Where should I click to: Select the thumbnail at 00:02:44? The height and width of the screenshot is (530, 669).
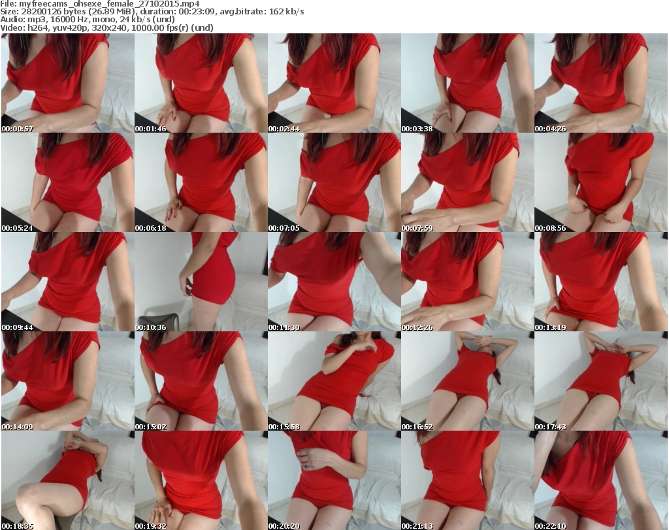pyautogui.click(x=334, y=83)
